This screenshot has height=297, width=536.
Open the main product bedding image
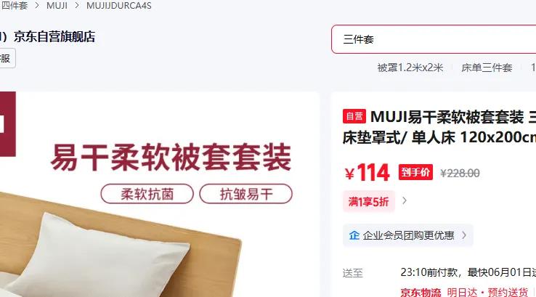[160, 194]
